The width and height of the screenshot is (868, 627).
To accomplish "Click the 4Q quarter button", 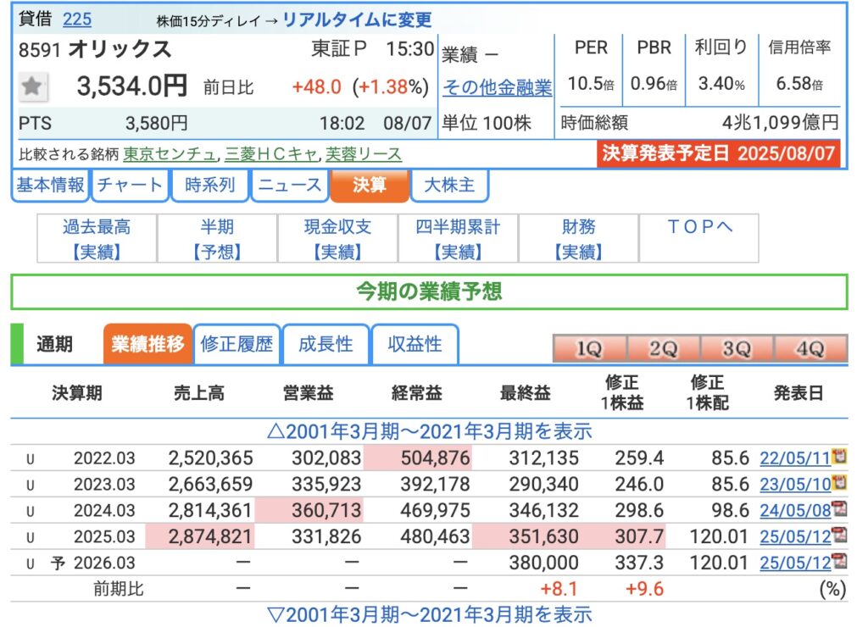I will point(810,348).
